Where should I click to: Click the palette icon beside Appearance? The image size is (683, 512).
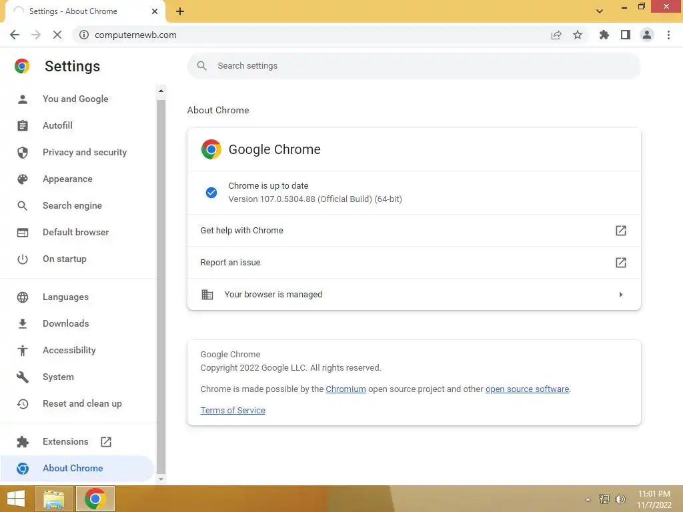(23, 179)
